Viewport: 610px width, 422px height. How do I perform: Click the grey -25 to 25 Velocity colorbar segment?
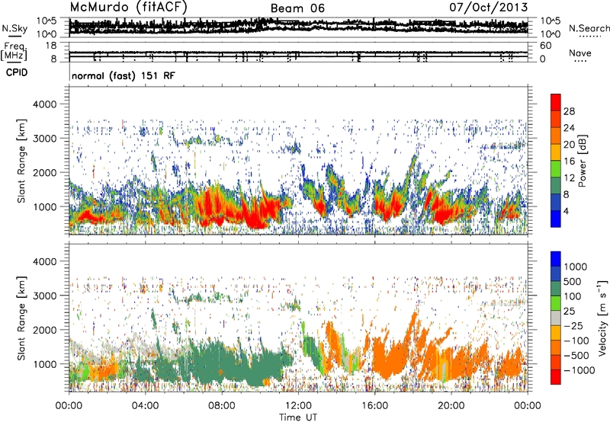tap(556, 318)
